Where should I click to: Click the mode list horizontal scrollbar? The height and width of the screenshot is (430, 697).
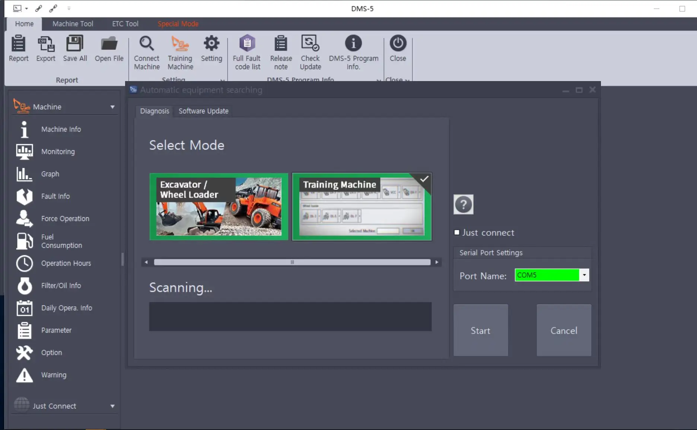(292, 262)
